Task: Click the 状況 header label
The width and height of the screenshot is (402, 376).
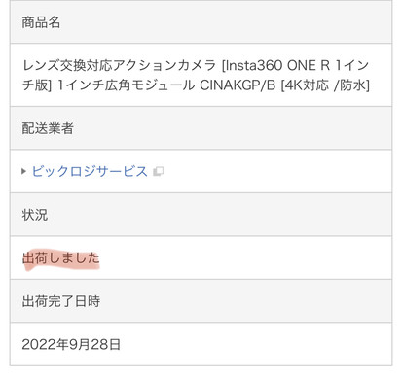Action: tap(35, 215)
